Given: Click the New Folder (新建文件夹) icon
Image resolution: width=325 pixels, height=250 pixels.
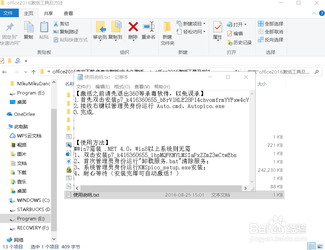Looking at the screenshot, I should click(167, 27).
